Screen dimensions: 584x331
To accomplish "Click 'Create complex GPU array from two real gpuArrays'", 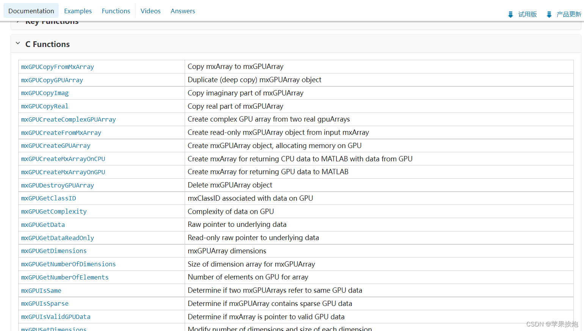I will pos(269,119).
